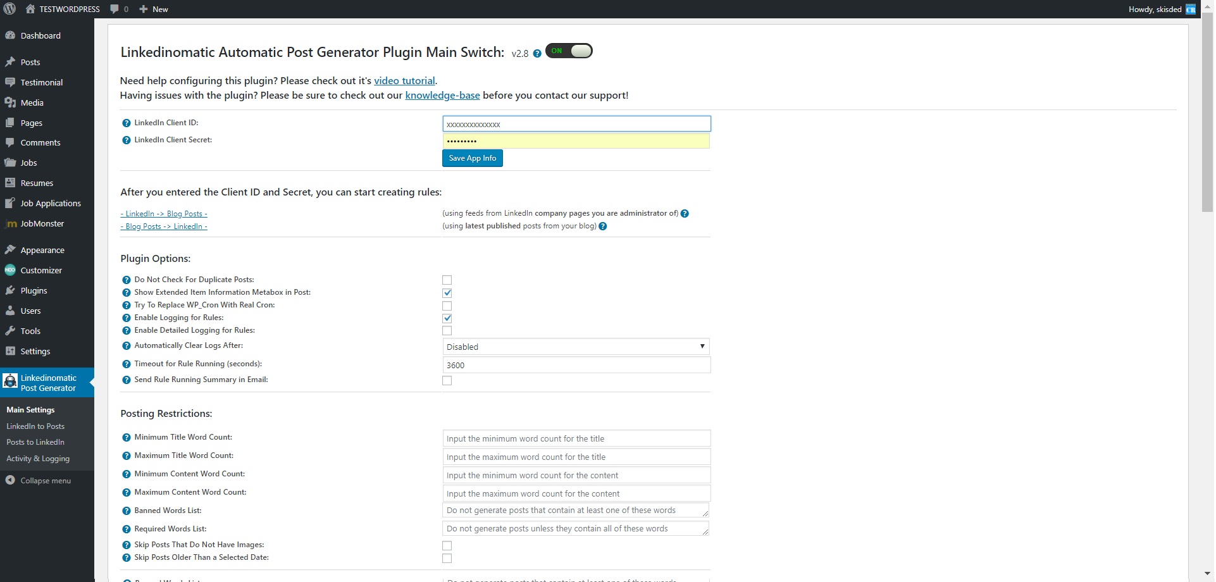Click help icon beside LinkedIn Client Secret
Image resolution: width=1216 pixels, height=582 pixels.
point(126,140)
